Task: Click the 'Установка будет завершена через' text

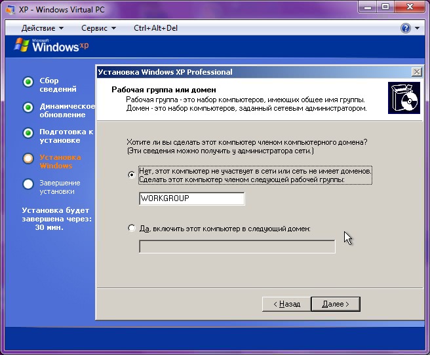Action: click(x=57, y=215)
